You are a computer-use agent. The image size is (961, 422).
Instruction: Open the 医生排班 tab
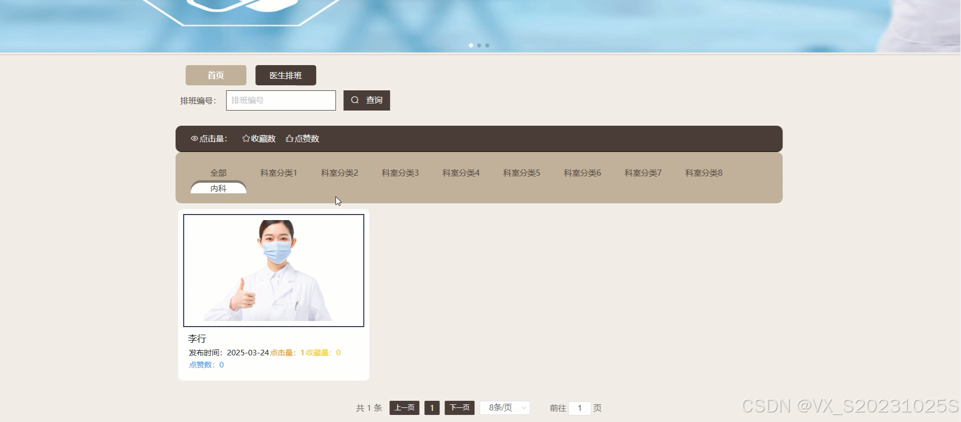286,75
